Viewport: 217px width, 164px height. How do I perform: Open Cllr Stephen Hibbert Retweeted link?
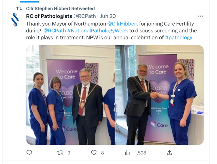coord(60,9)
